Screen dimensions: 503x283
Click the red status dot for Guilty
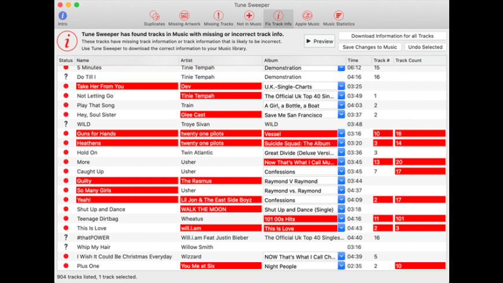pos(66,181)
